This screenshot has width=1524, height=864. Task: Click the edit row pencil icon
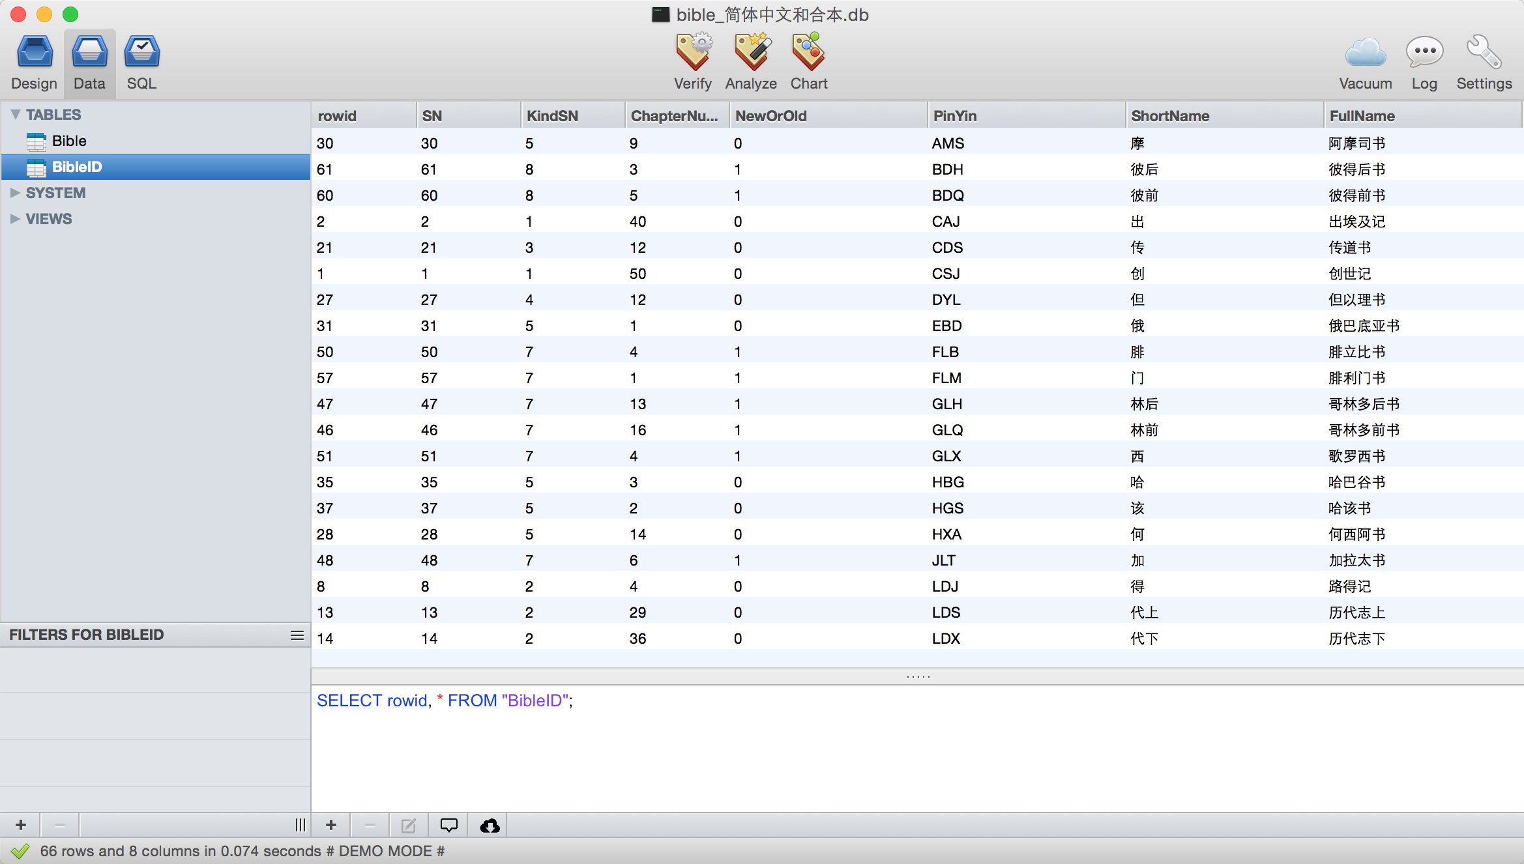pyautogui.click(x=409, y=826)
